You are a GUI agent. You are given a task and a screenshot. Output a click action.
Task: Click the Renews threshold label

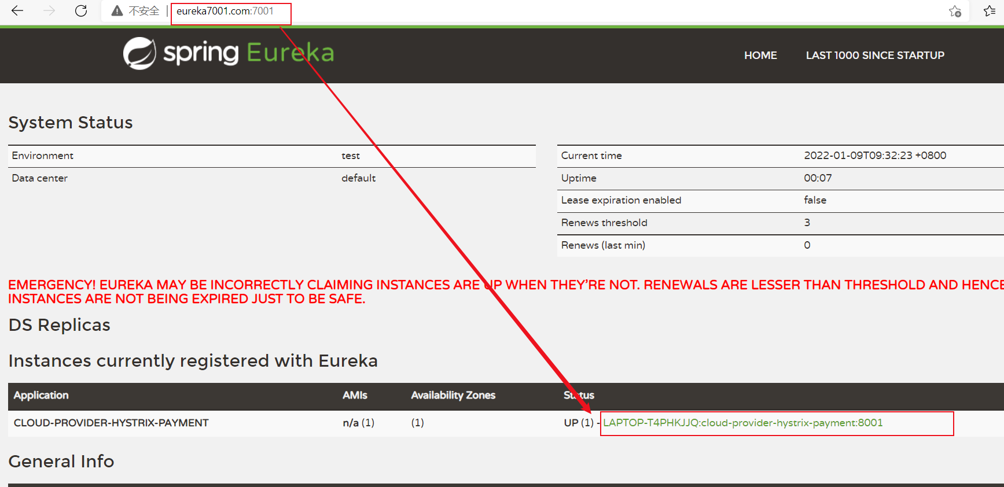click(604, 223)
